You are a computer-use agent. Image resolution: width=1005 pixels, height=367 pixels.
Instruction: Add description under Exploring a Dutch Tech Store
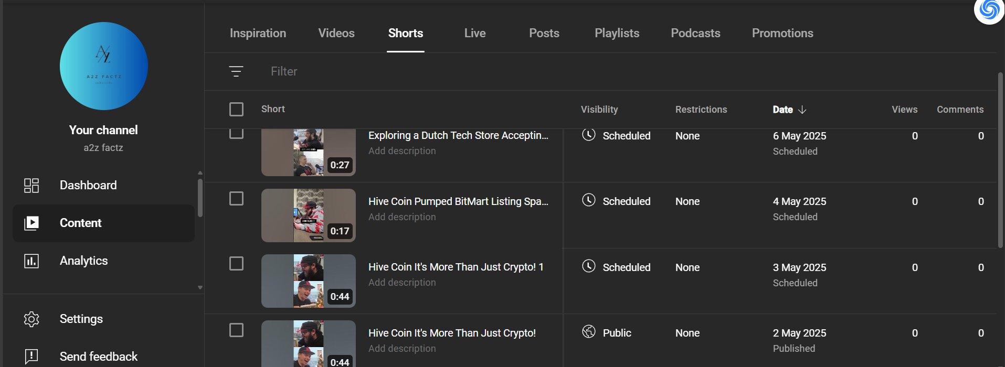[x=402, y=151]
